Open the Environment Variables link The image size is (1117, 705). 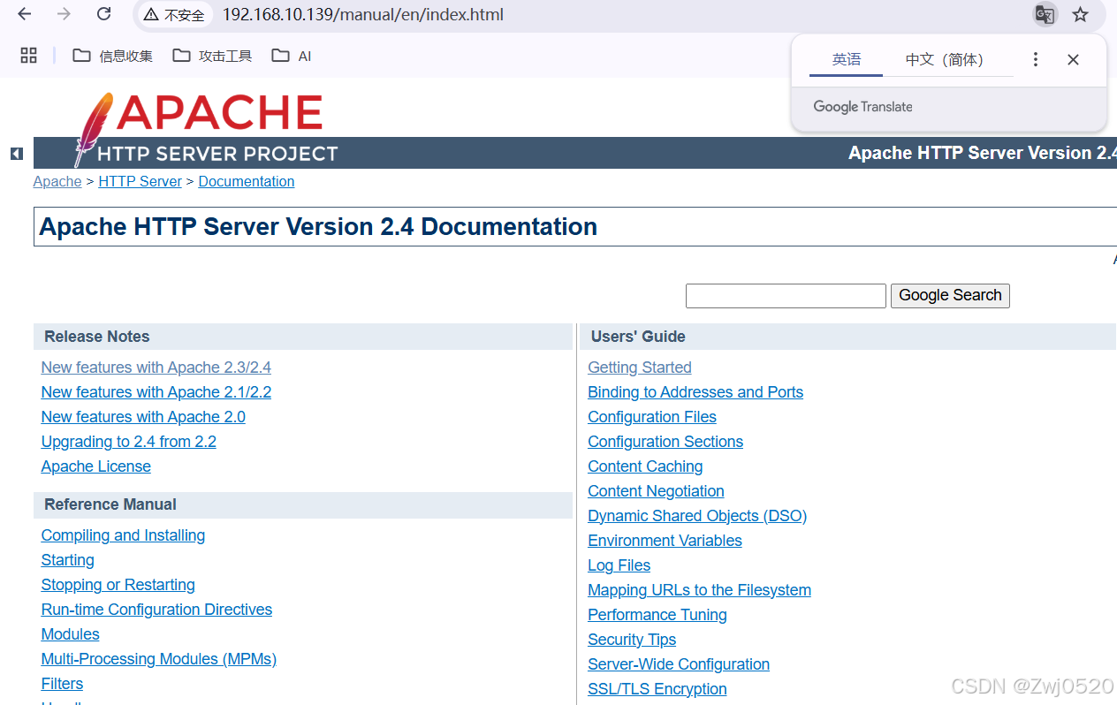(x=665, y=541)
